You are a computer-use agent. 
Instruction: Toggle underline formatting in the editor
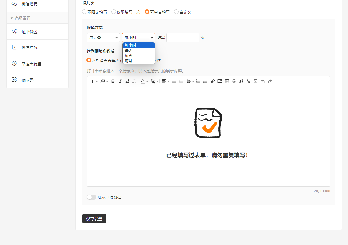pyautogui.click(x=127, y=81)
